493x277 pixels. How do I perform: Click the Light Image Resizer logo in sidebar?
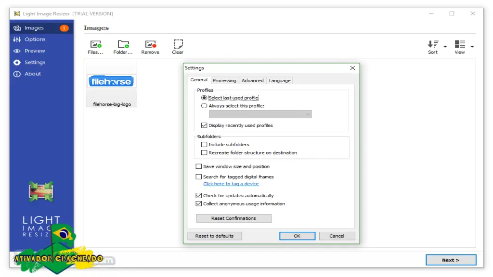click(x=41, y=191)
